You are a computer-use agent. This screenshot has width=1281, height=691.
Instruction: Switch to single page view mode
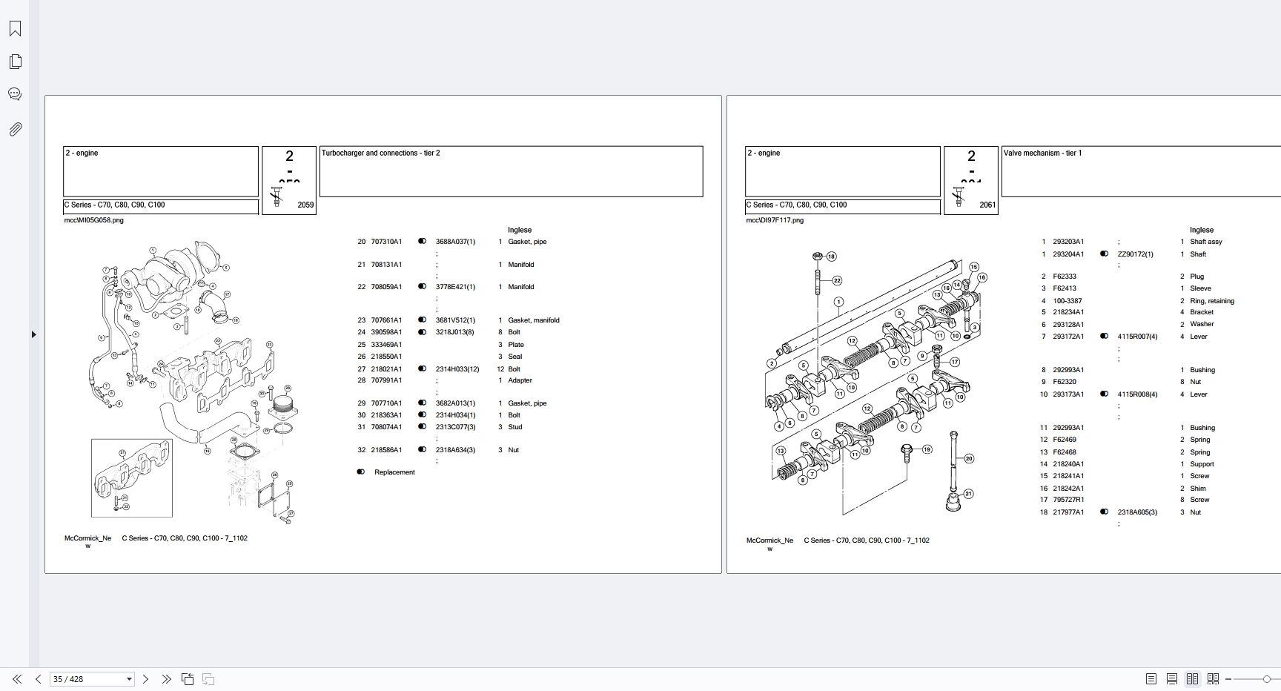pyautogui.click(x=1151, y=678)
